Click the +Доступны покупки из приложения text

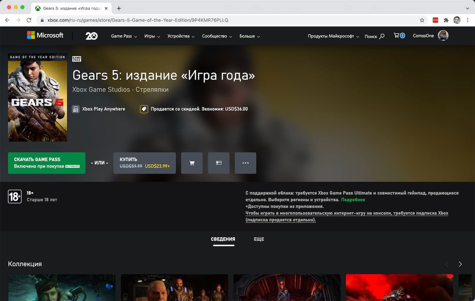tap(284, 206)
